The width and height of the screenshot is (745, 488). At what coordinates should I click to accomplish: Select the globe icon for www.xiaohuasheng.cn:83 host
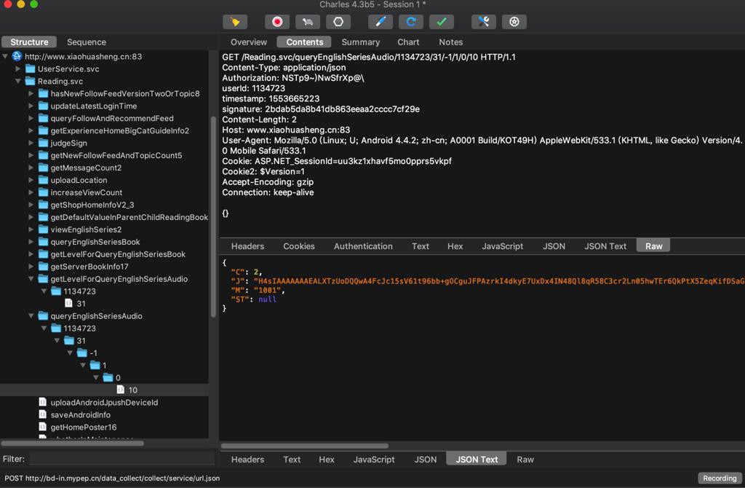(17, 56)
